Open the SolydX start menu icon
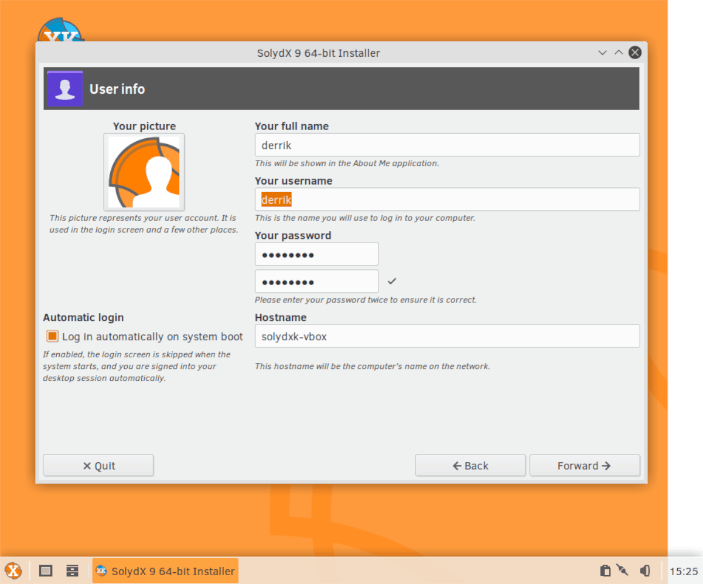The height and width of the screenshot is (584, 703). tap(13, 571)
